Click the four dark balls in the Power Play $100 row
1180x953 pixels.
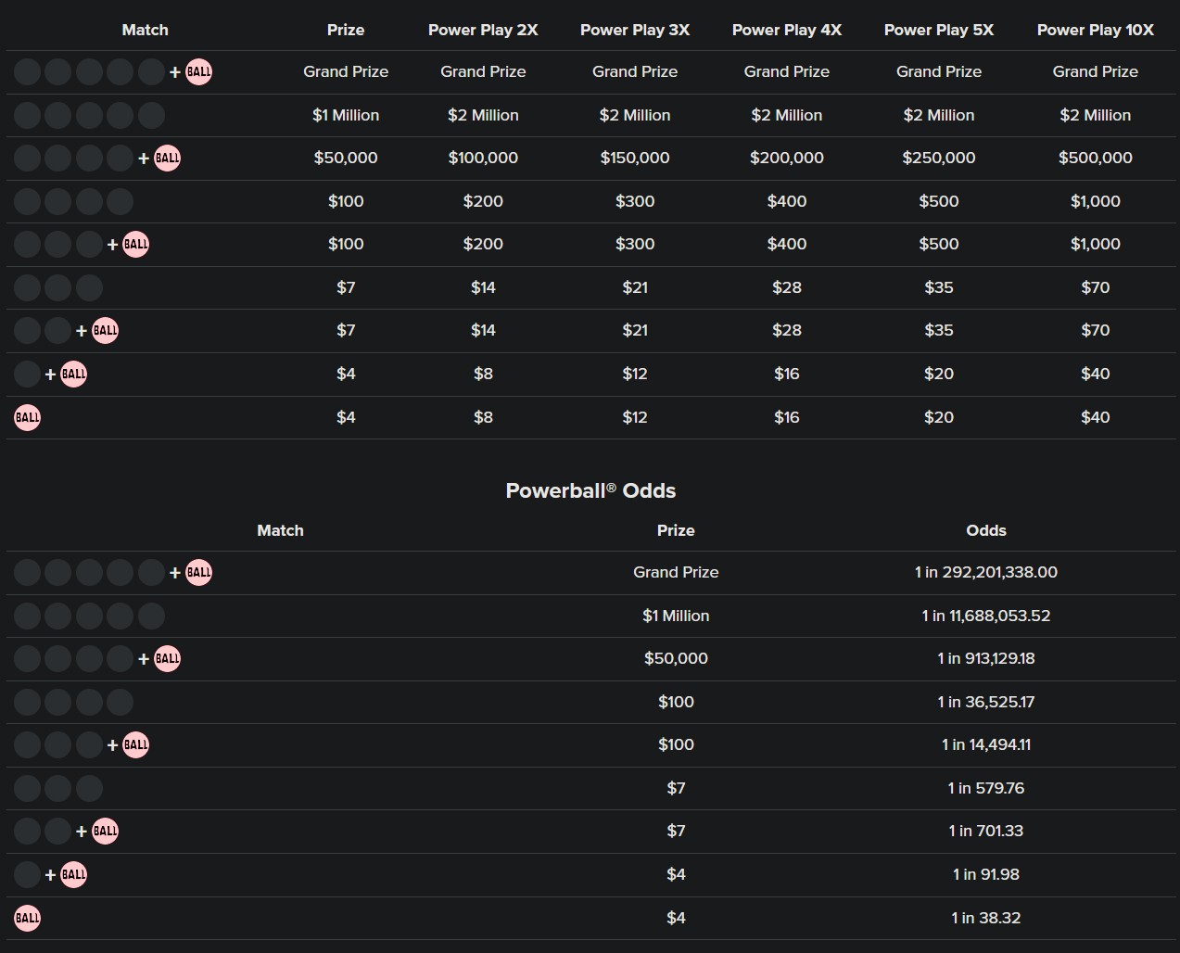point(73,201)
